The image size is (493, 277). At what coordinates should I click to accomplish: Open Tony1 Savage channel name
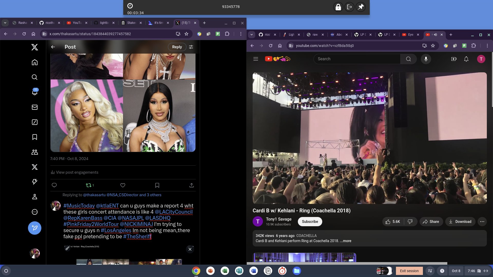click(279, 219)
